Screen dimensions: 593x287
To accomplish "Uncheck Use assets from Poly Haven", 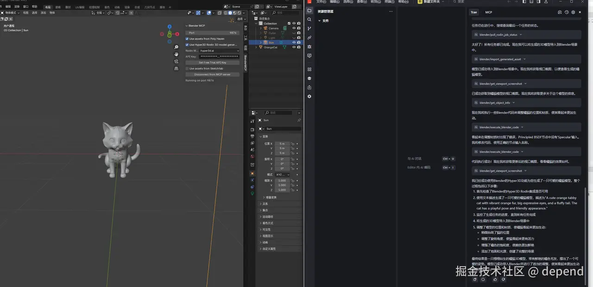I will (x=187, y=39).
